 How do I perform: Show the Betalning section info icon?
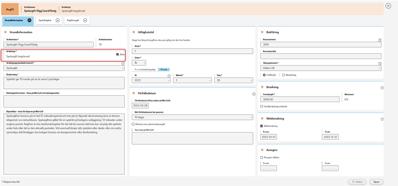tap(382, 88)
